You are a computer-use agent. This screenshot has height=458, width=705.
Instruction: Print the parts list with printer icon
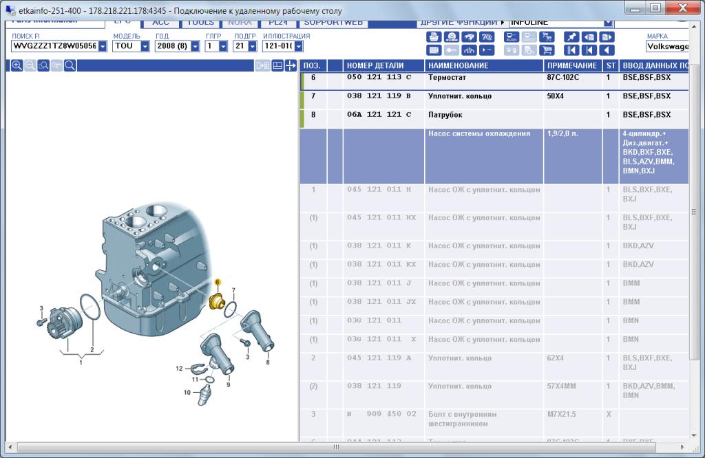(x=434, y=37)
